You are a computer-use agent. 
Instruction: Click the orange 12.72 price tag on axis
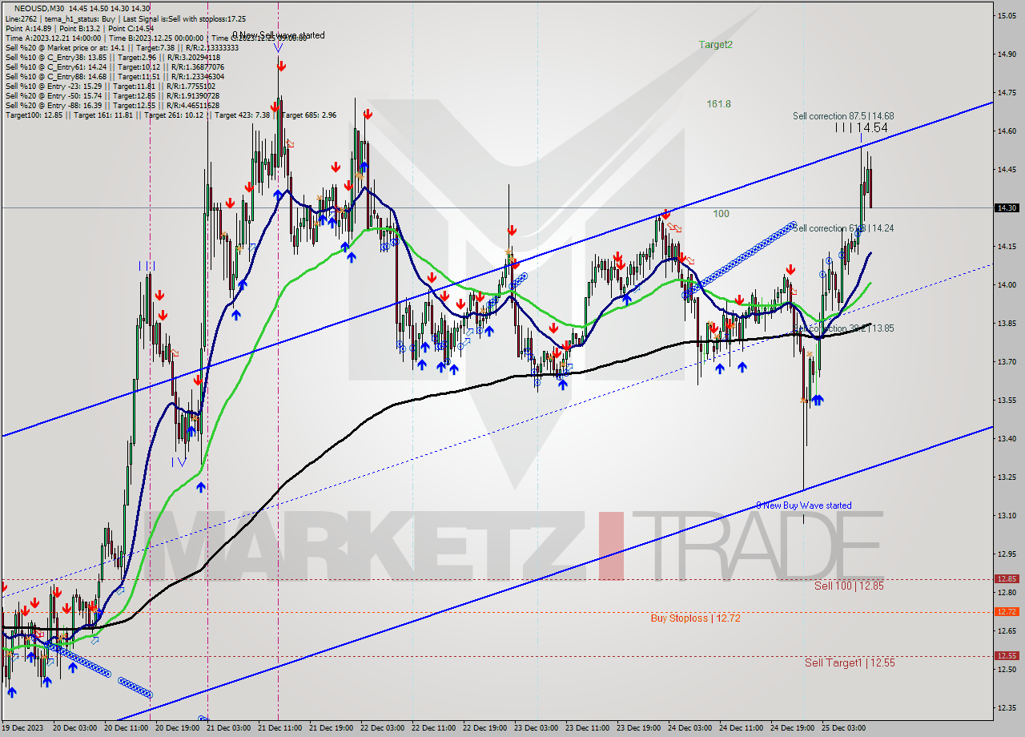click(x=1007, y=611)
